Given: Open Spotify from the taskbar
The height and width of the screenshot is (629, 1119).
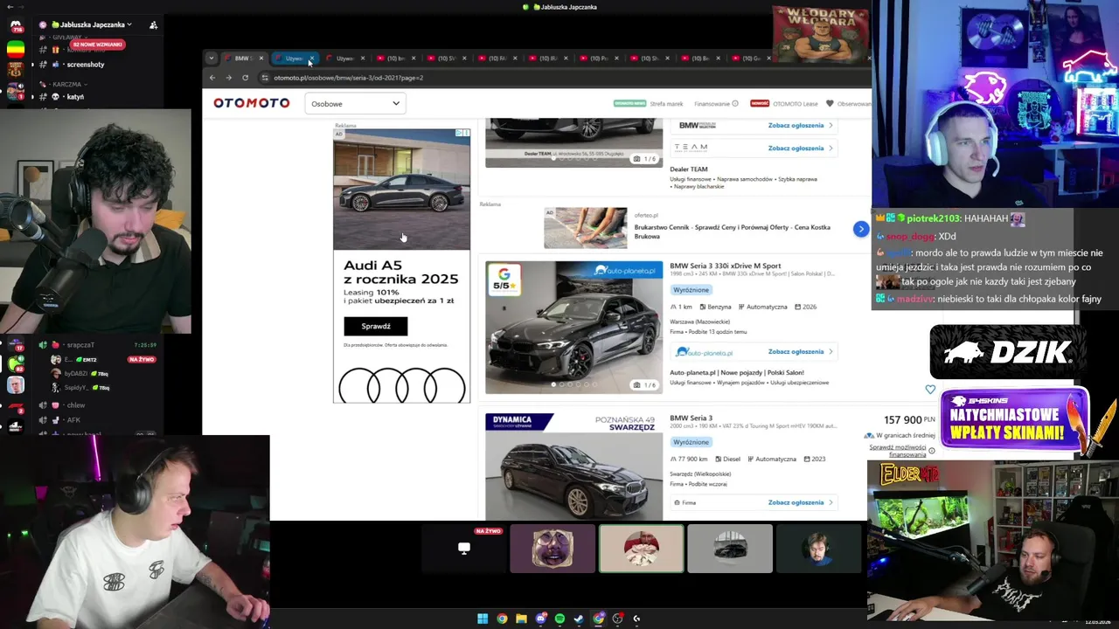Looking at the screenshot, I should click(x=559, y=619).
